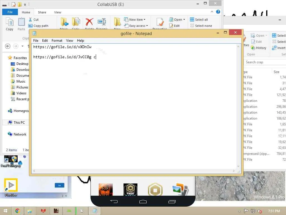Open Notepad's File menu
This screenshot has height=215, width=286.
(35, 41)
